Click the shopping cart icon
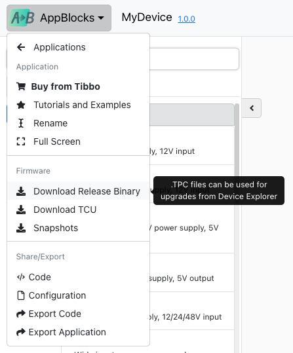This screenshot has width=293, height=353. click(21, 86)
